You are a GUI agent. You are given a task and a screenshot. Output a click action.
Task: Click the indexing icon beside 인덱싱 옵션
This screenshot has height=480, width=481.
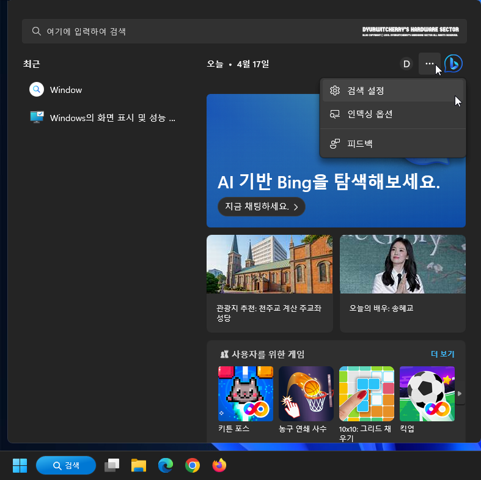pyautogui.click(x=335, y=114)
